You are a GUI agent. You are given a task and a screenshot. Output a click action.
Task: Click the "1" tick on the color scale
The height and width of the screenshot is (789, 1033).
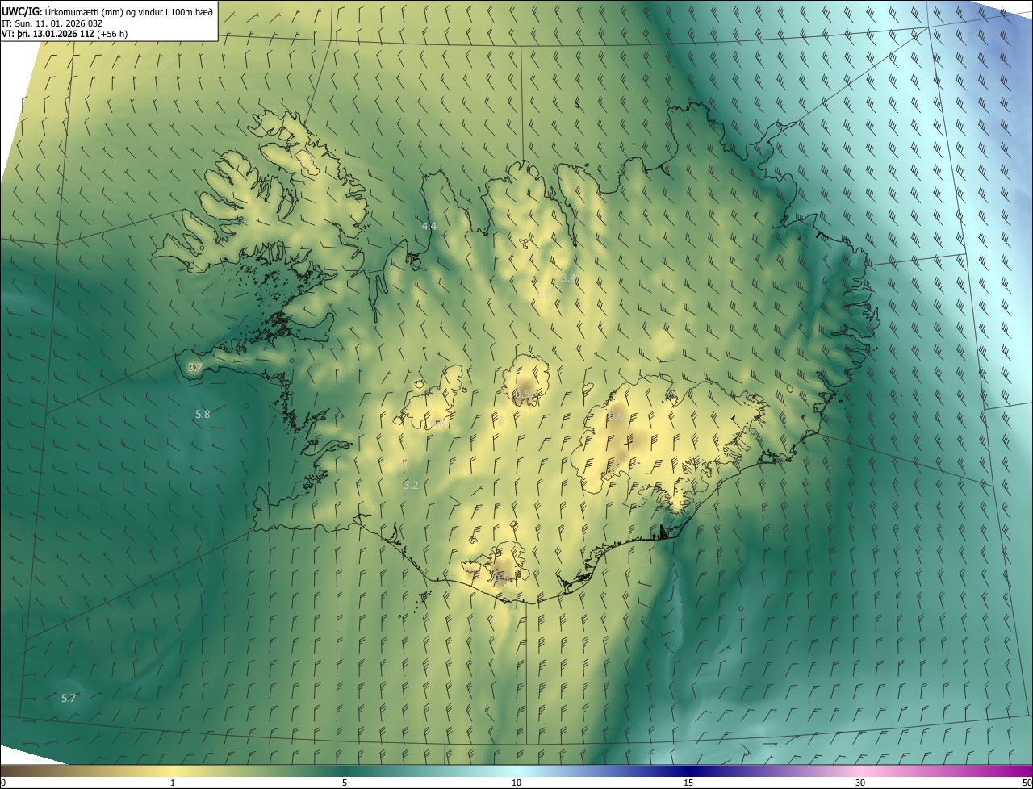click(x=173, y=783)
